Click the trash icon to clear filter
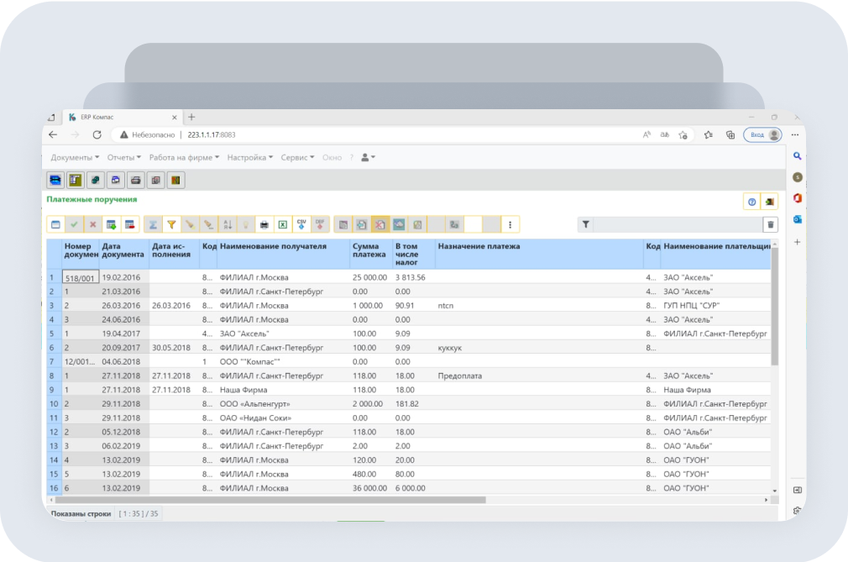This screenshot has width=848, height=562. pyautogui.click(x=770, y=224)
